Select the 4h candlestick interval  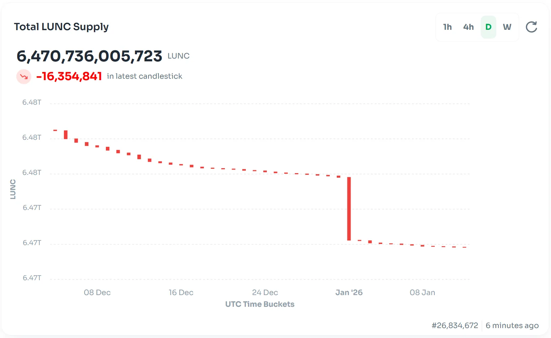tap(468, 27)
